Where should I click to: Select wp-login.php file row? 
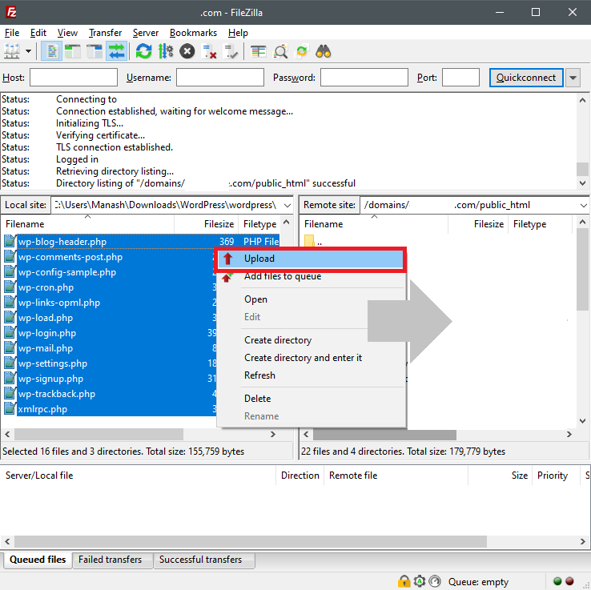coord(109,333)
